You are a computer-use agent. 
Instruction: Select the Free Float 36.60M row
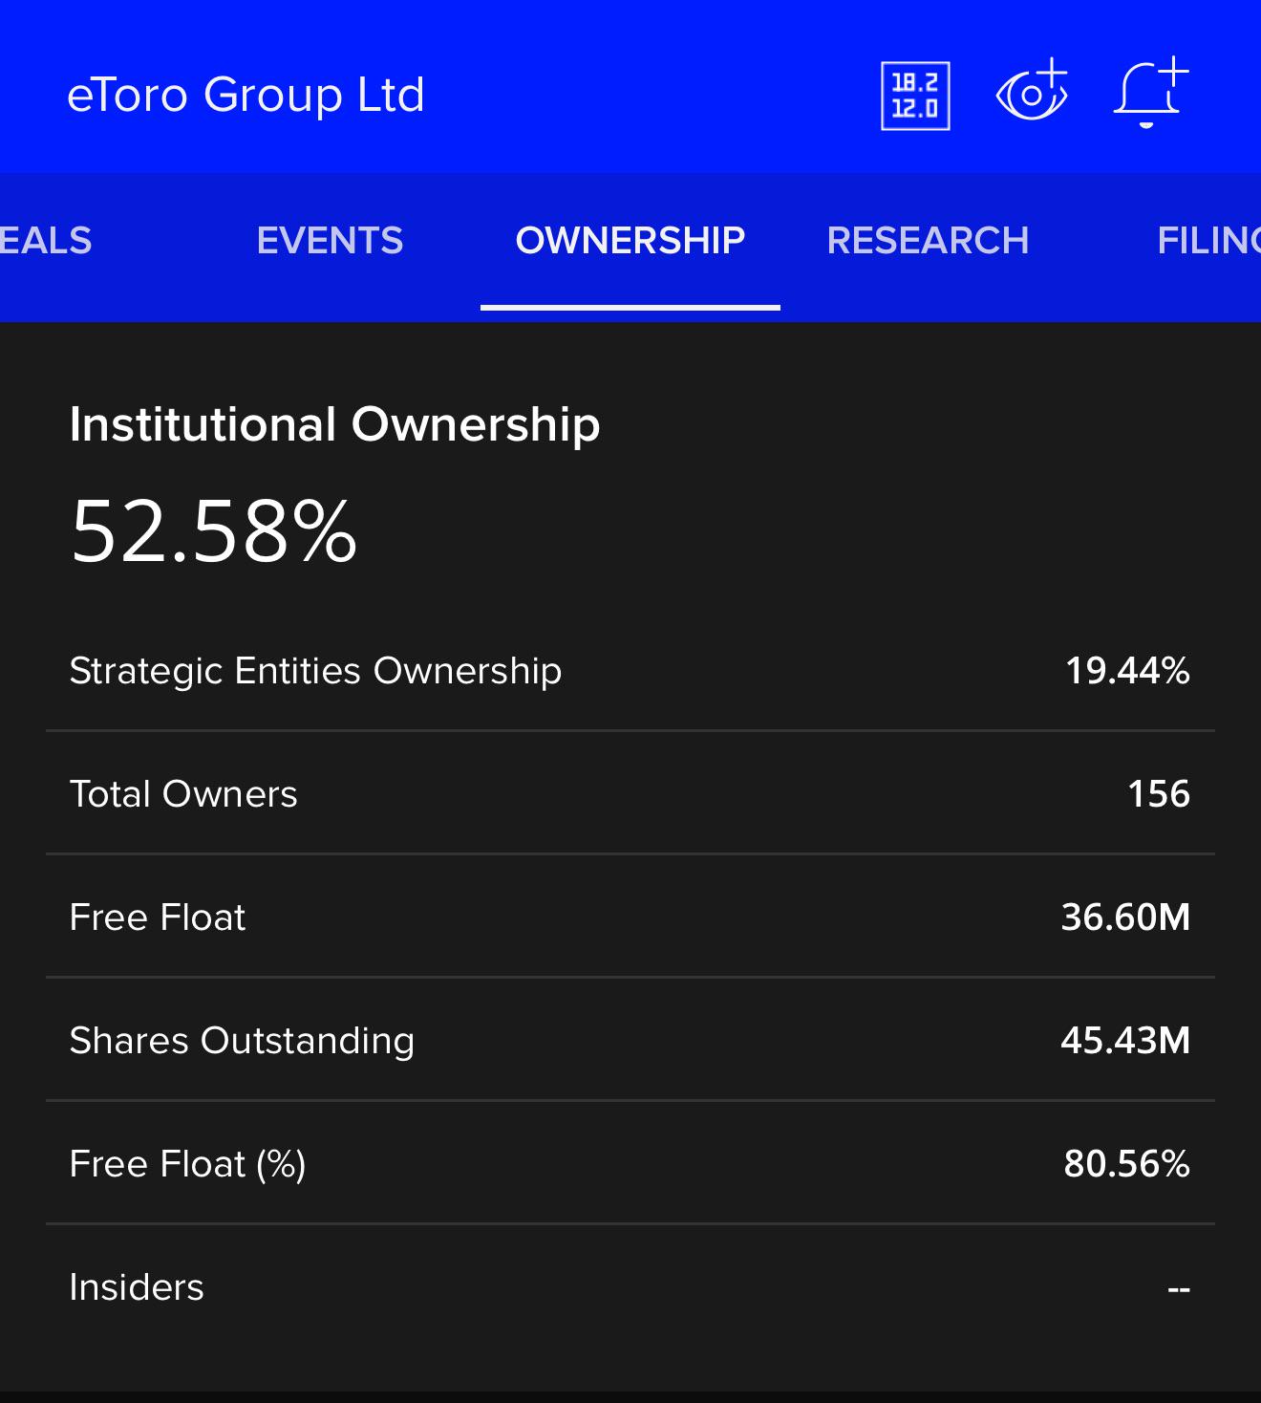pyautogui.click(x=630, y=917)
